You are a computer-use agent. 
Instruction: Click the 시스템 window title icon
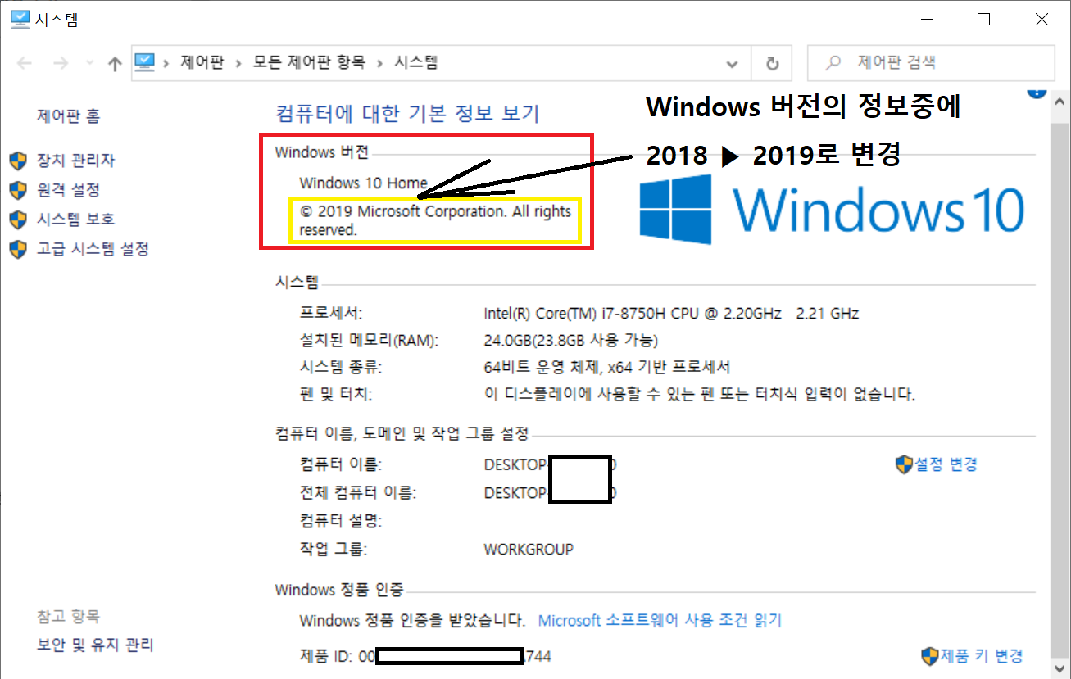[20, 20]
